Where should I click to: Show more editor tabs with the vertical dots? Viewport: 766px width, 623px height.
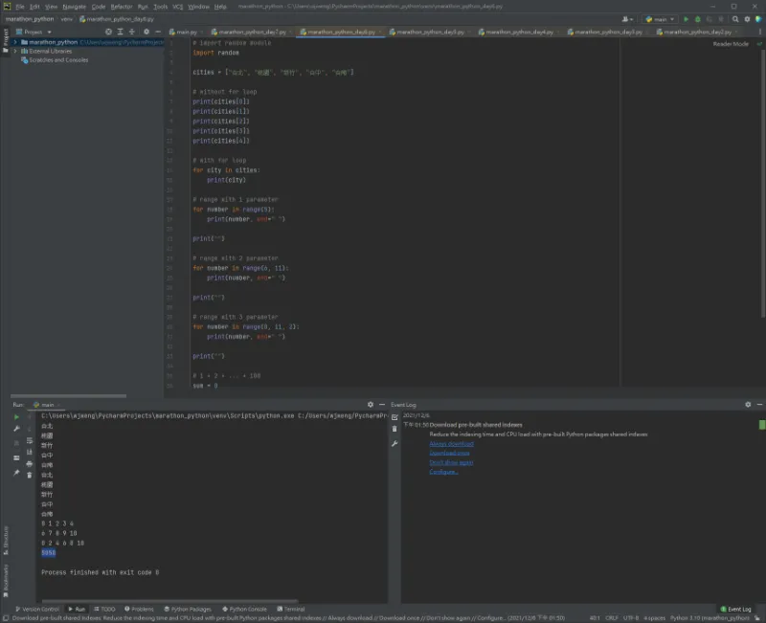tap(759, 32)
